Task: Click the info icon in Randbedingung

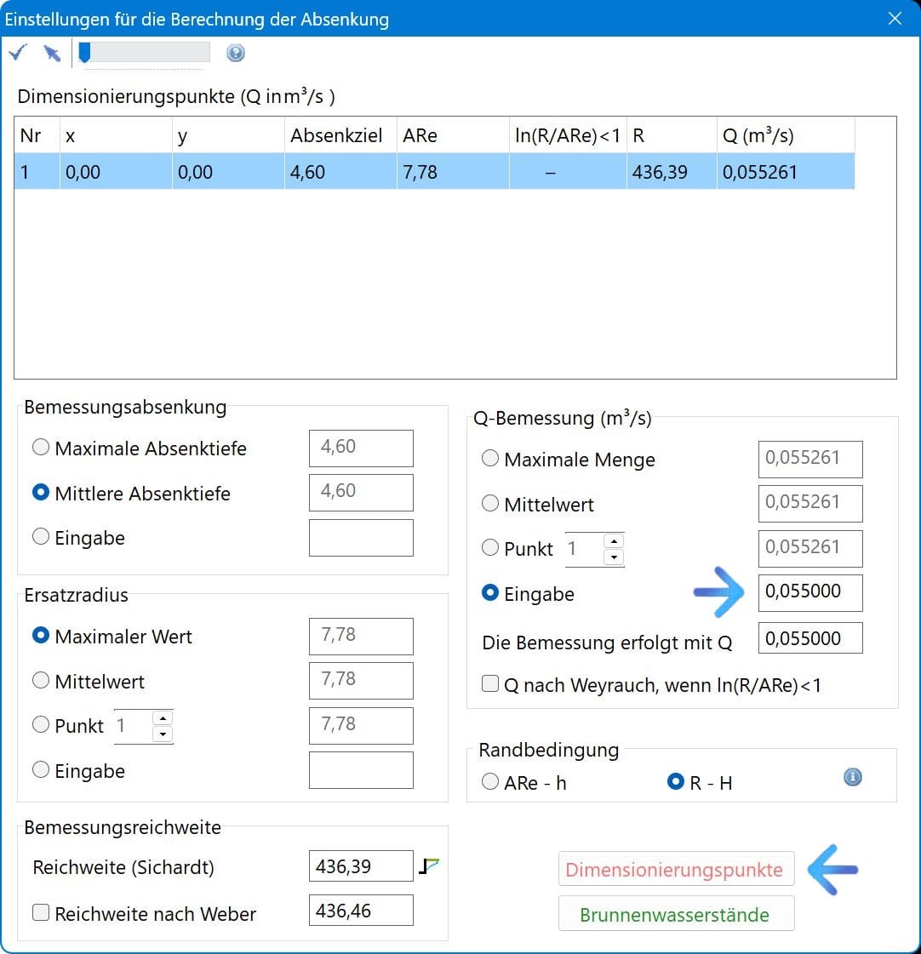Action: click(852, 777)
